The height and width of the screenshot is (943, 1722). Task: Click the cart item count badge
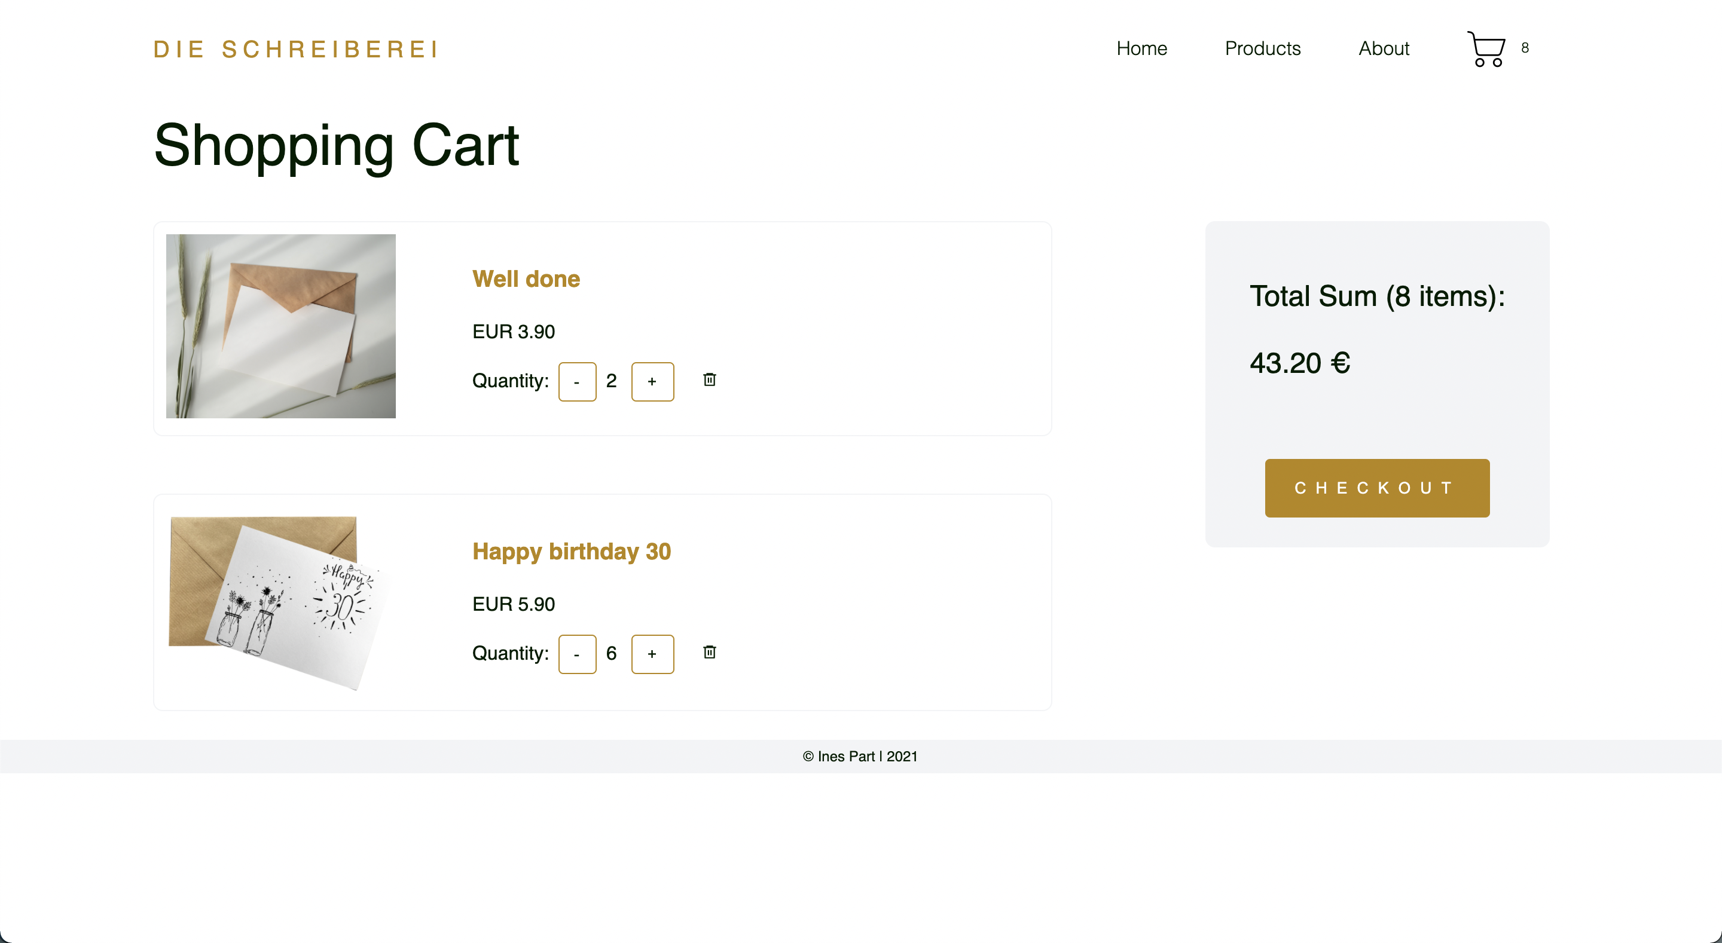point(1525,48)
